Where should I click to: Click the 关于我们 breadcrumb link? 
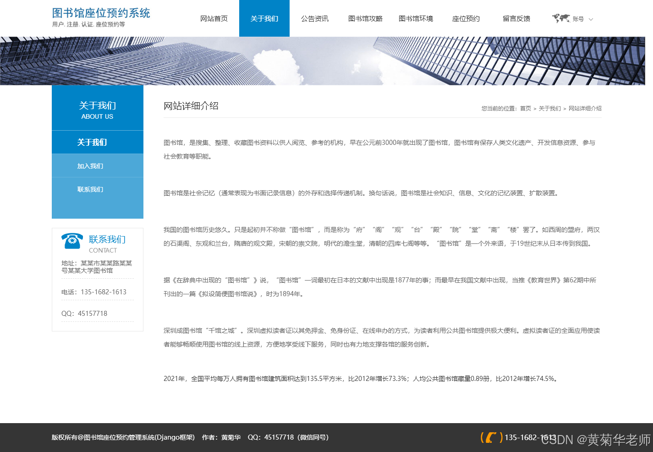coord(550,109)
